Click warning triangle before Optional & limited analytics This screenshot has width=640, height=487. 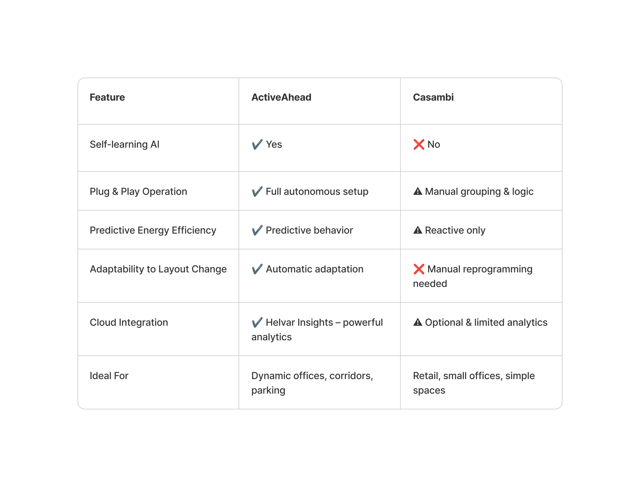pos(418,322)
